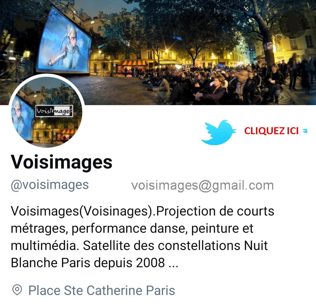The height and width of the screenshot is (307, 316).
Task: Click the word (Voisinages) in the bio
Action: 116,211
